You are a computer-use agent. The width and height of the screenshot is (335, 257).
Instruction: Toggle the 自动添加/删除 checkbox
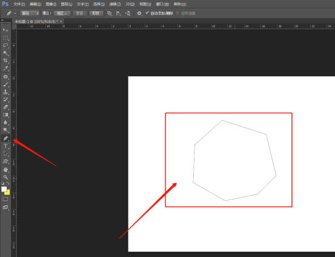[147, 13]
